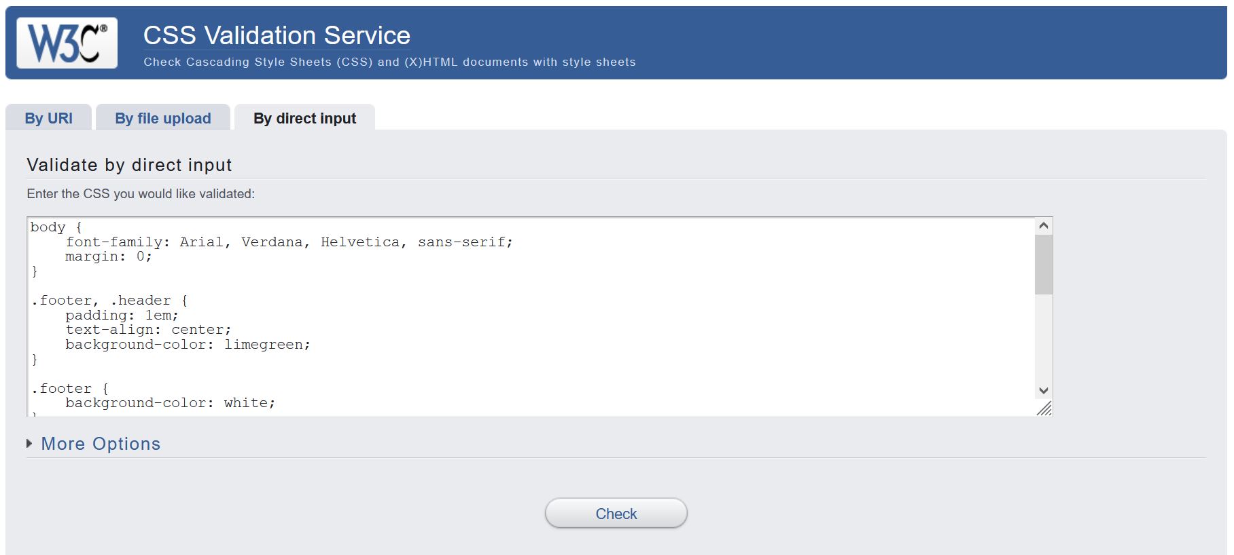Click the "Enter the CSS you would like validated" label

pos(141,194)
